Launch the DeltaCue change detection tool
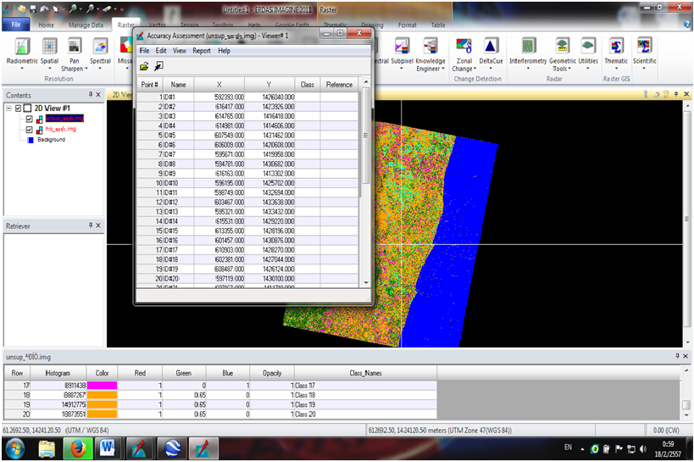Screen dimensions: 694x462 (x=491, y=46)
